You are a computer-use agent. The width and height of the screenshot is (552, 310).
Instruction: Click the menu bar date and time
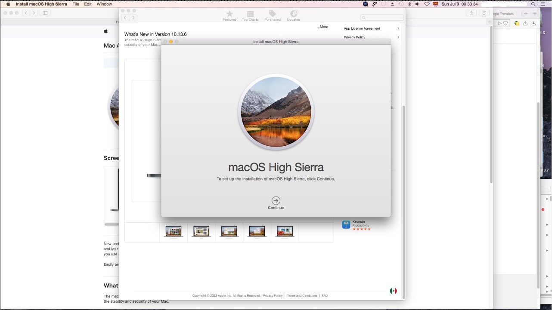click(459, 4)
